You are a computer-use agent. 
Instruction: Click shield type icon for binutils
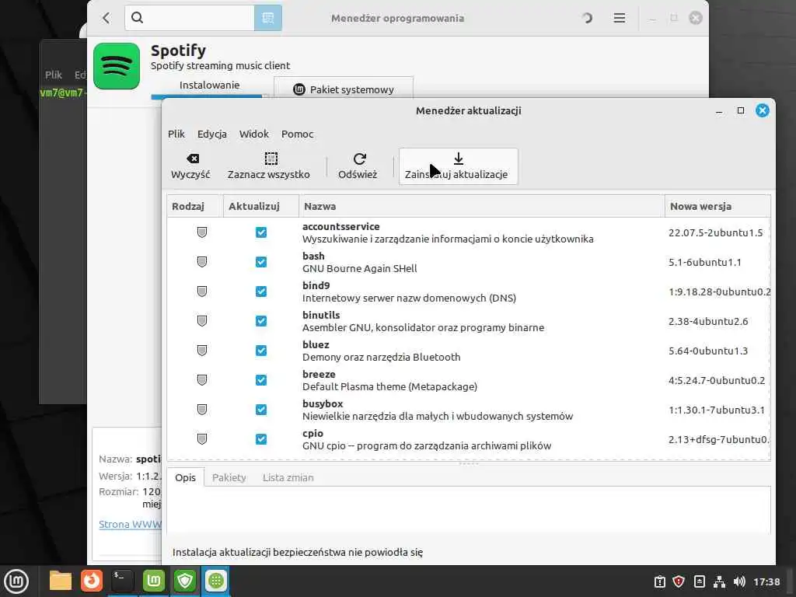click(202, 321)
